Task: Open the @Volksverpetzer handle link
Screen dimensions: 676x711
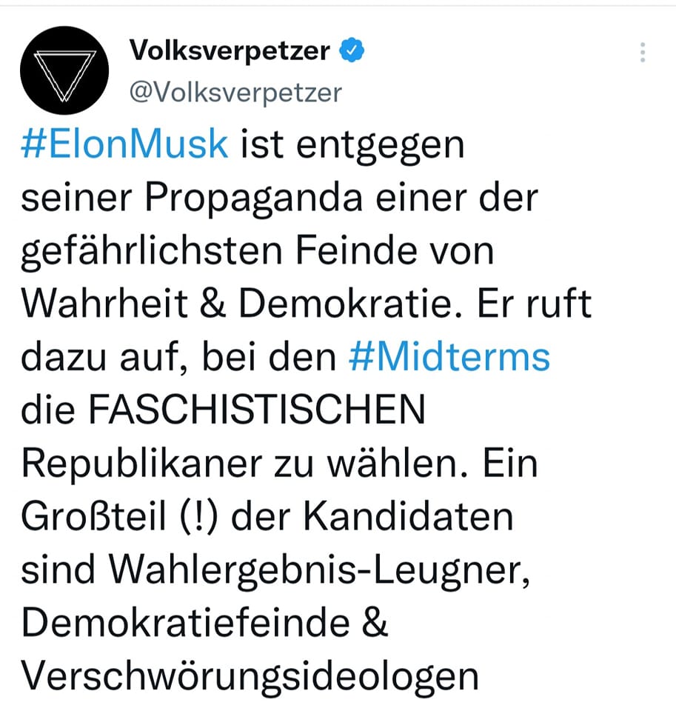Action: [x=235, y=93]
